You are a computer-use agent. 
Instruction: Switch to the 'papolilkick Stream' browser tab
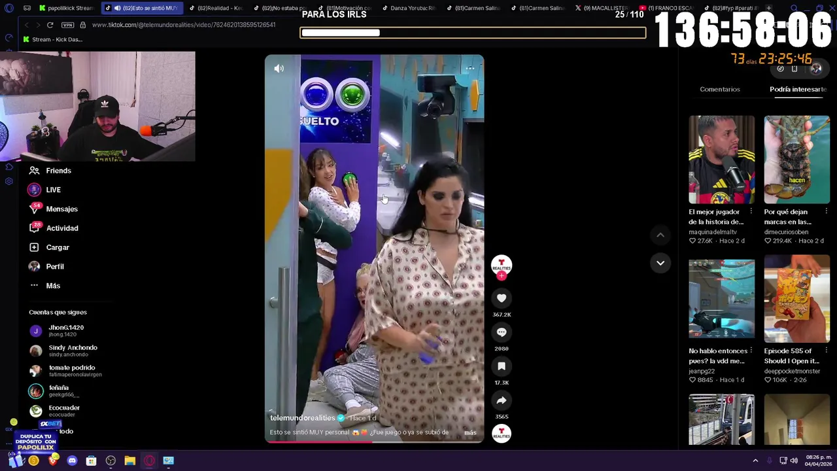67,8
